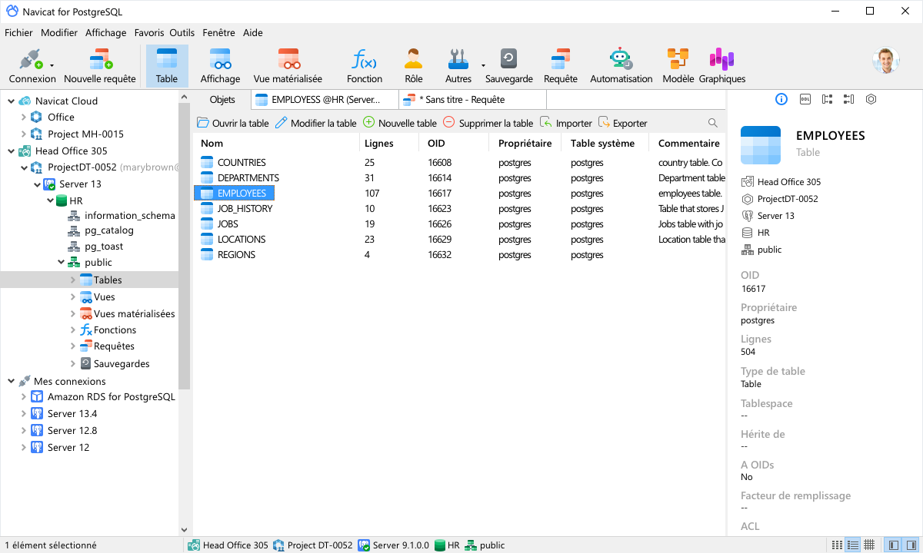Open the Graphiques toolbar icon
Image resolution: width=923 pixels, height=553 pixels.
(721, 66)
